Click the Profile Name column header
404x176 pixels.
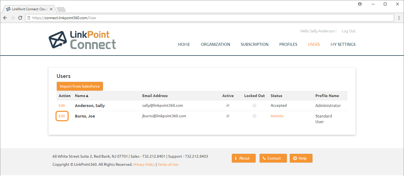tap(327, 96)
